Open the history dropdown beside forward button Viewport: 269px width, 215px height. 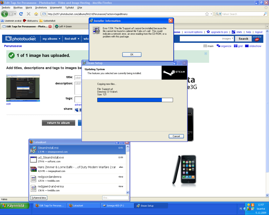point(15,14)
